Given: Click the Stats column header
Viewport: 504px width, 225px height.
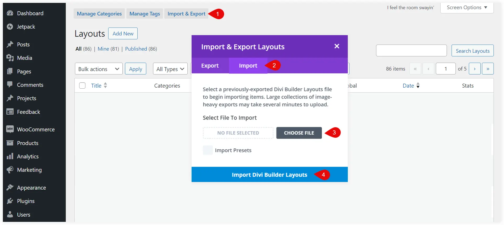Looking at the screenshot, I should click(x=468, y=85).
